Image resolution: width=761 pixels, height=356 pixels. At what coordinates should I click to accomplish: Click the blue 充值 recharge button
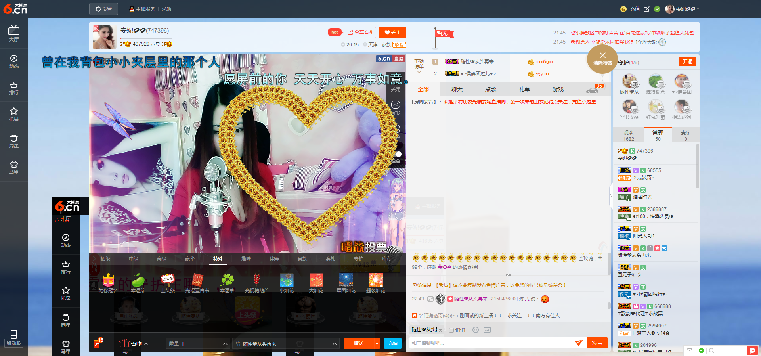coord(392,343)
